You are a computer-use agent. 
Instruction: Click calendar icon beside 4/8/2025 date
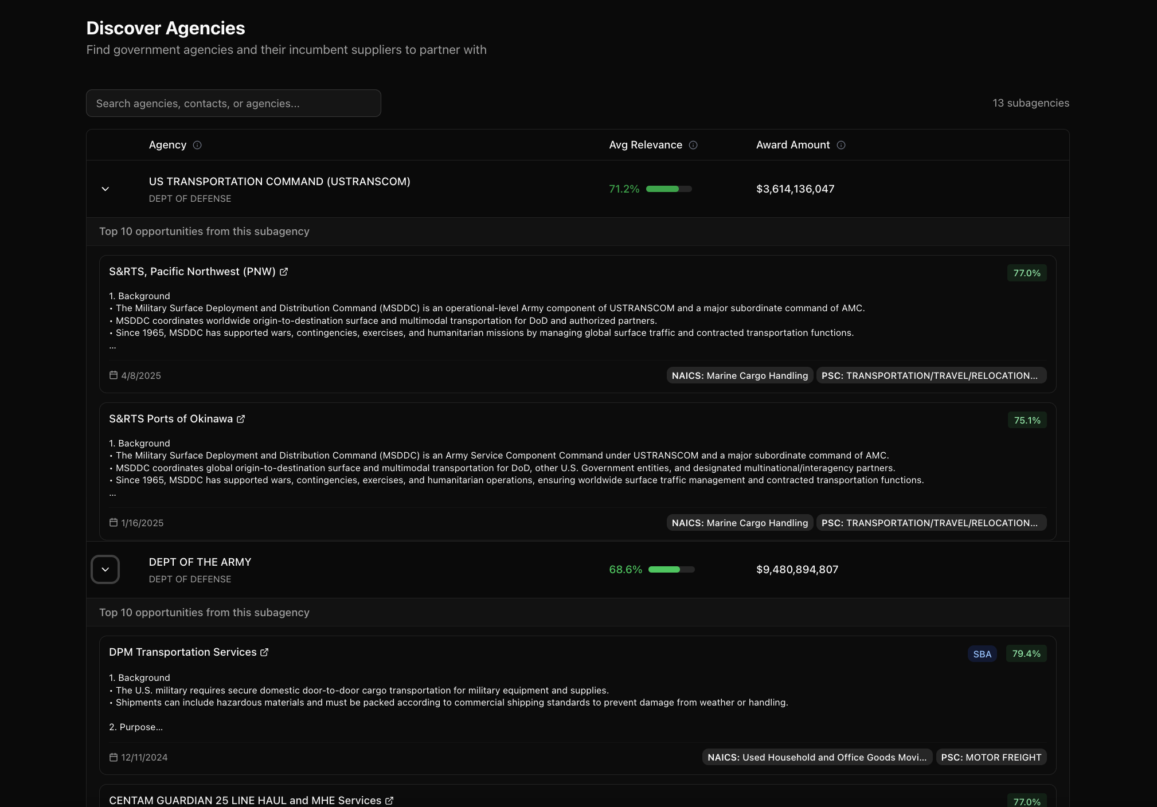(x=114, y=375)
